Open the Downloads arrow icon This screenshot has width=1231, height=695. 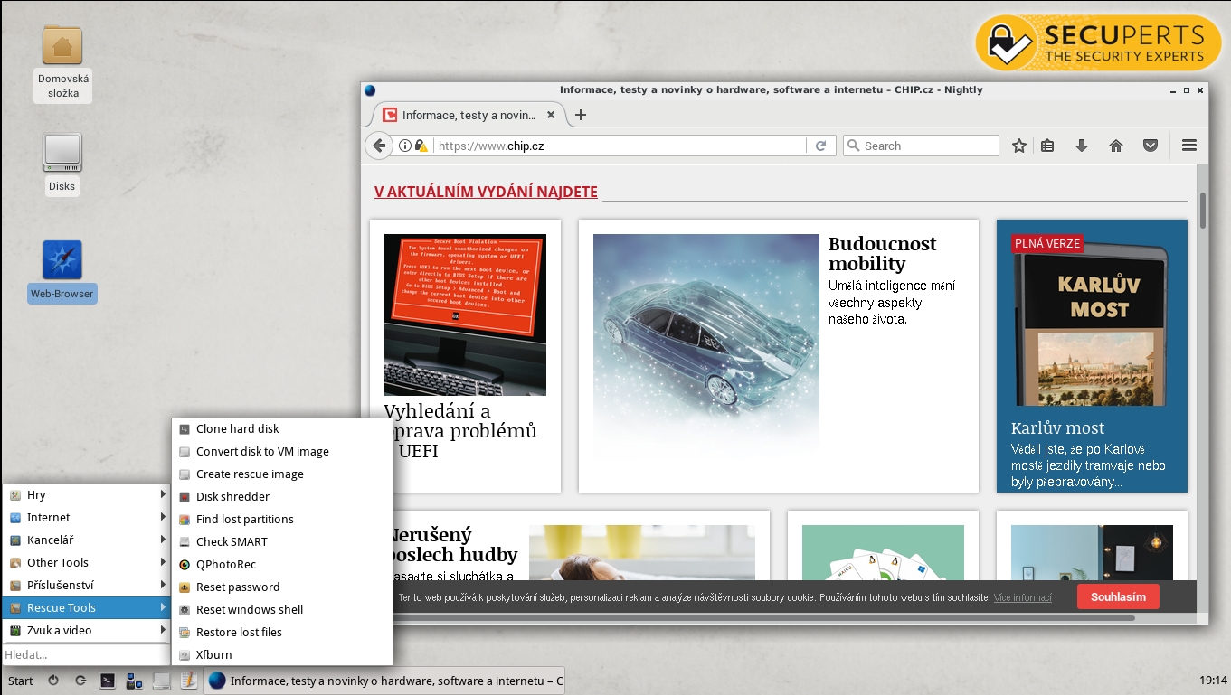pos(1082,146)
